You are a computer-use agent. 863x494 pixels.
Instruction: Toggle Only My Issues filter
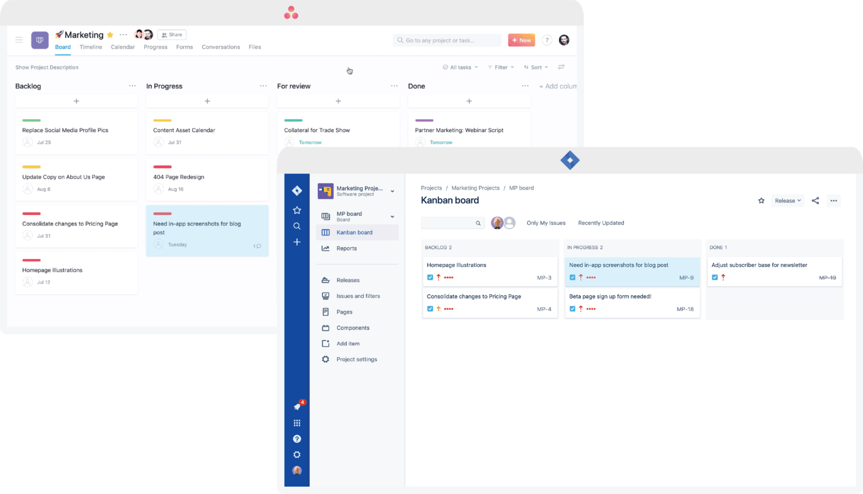pos(546,223)
